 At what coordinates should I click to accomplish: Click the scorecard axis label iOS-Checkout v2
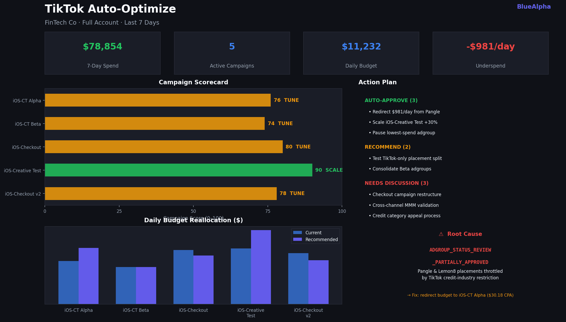pos(23,194)
